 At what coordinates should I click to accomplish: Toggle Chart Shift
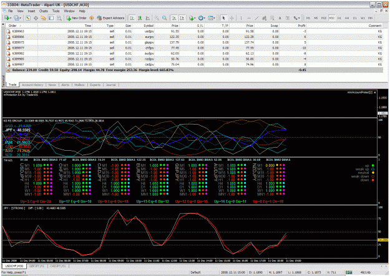coord(182,18)
